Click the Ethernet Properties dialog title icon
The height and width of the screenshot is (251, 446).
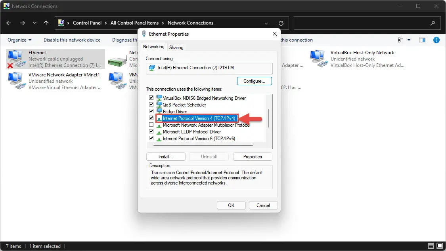point(144,34)
